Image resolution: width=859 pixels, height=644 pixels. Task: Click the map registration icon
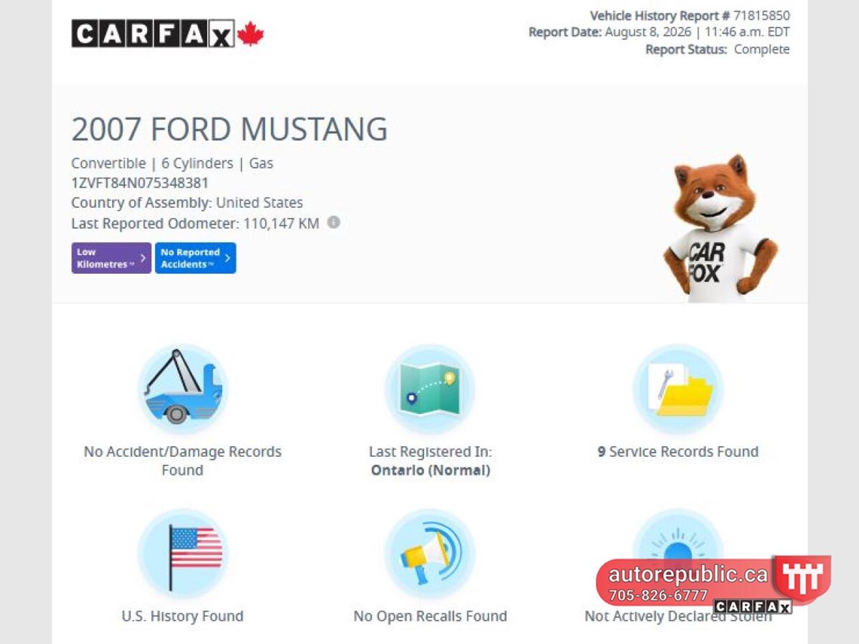tap(430, 389)
